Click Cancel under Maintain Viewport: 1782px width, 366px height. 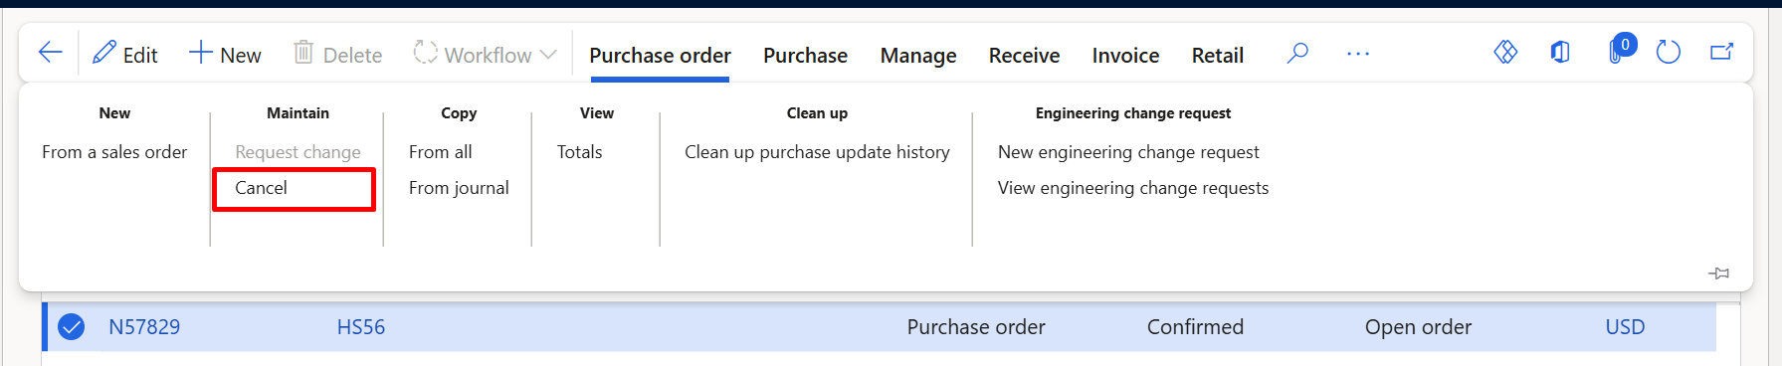(x=261, y=188)
